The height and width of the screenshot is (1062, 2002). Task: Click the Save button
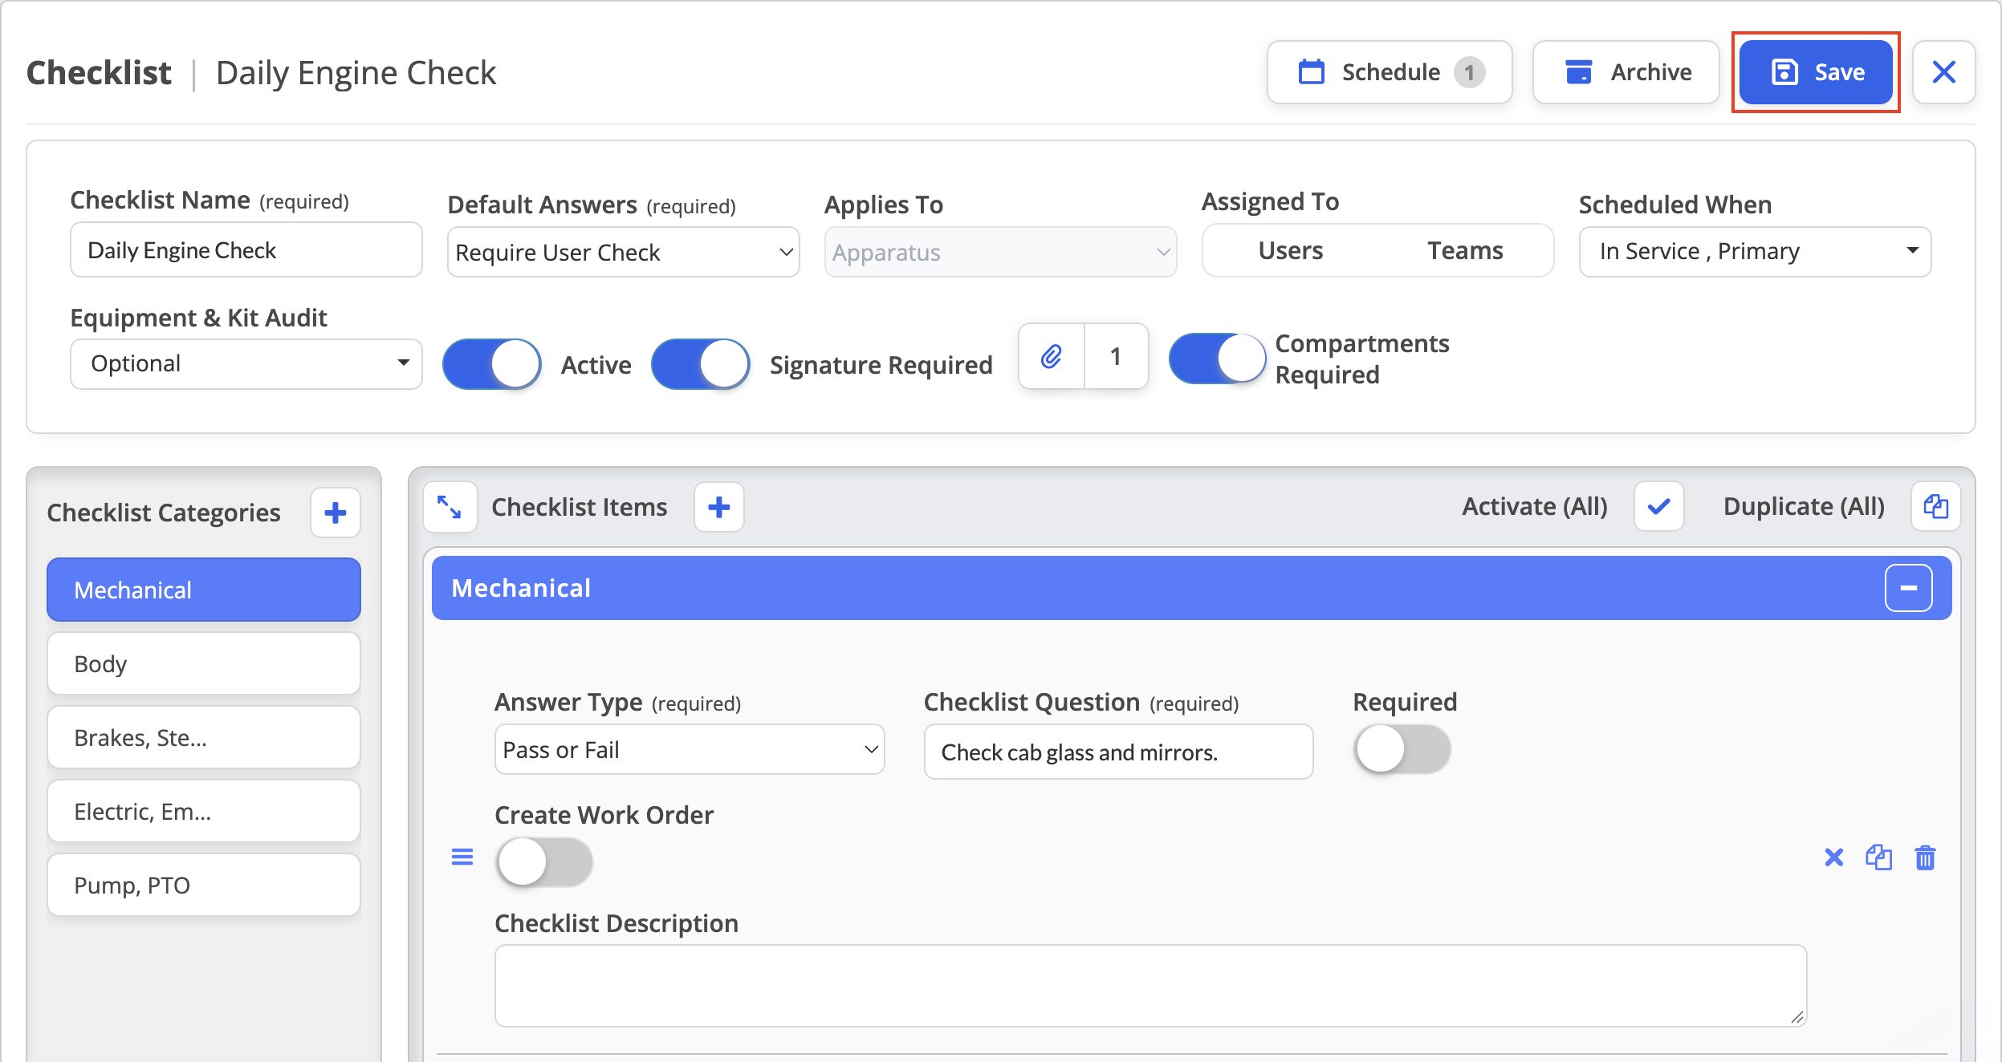click(1816, 72)
